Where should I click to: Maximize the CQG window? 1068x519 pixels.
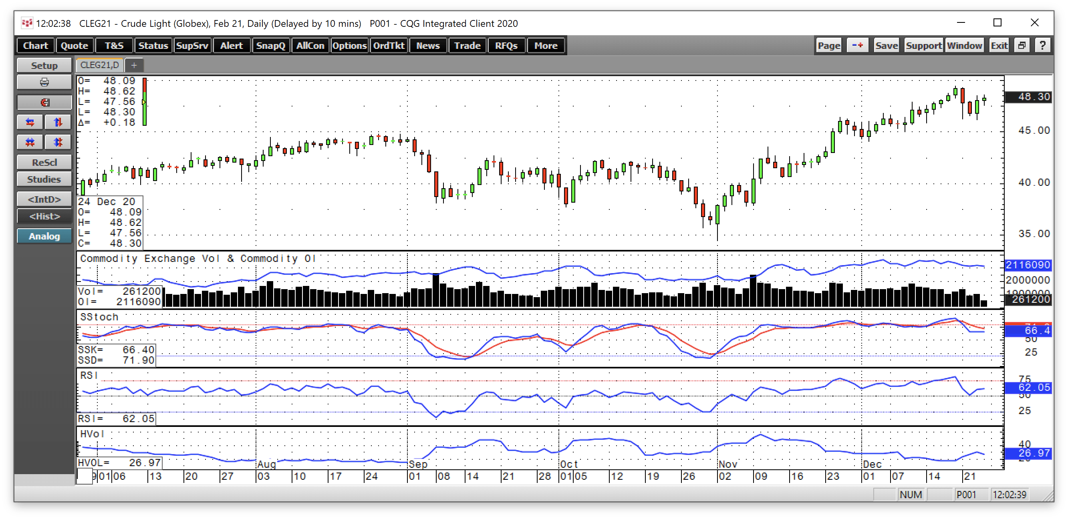tap(997, 23)
